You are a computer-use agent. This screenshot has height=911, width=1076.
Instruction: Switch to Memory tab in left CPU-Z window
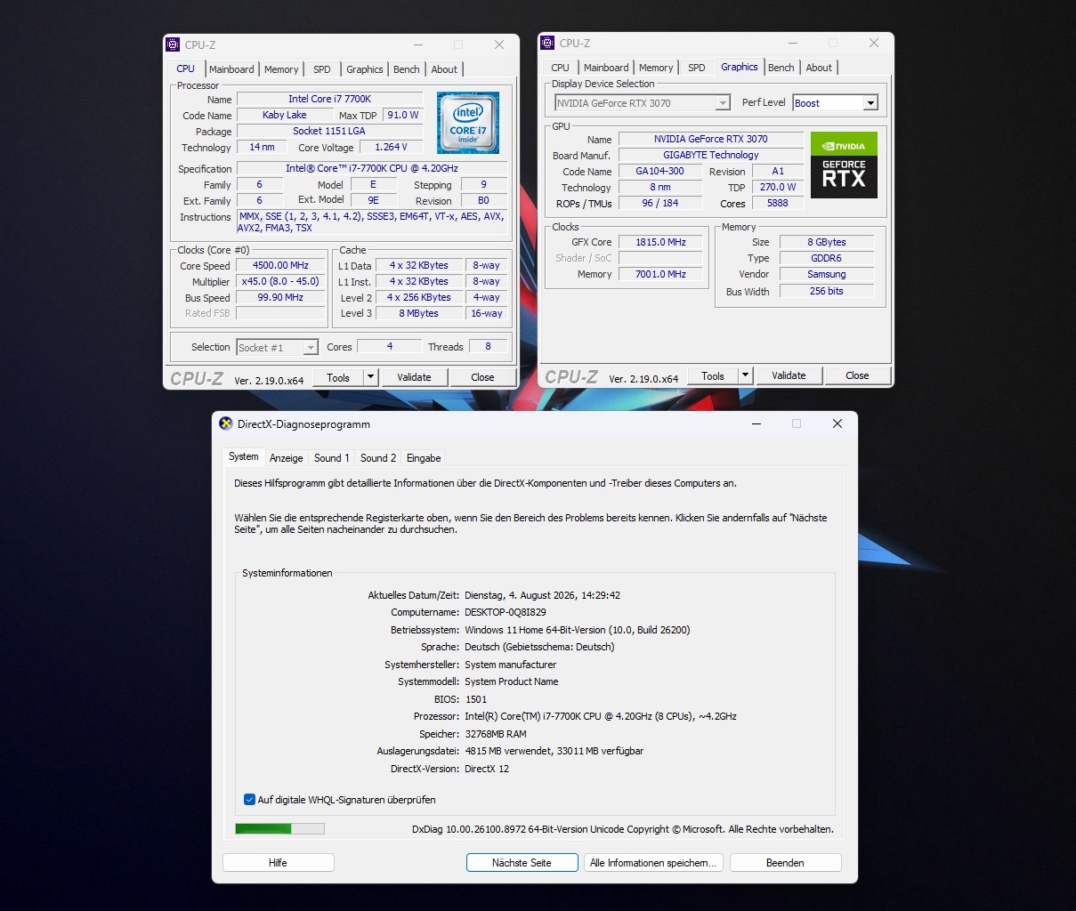click(x=281, y=69)
